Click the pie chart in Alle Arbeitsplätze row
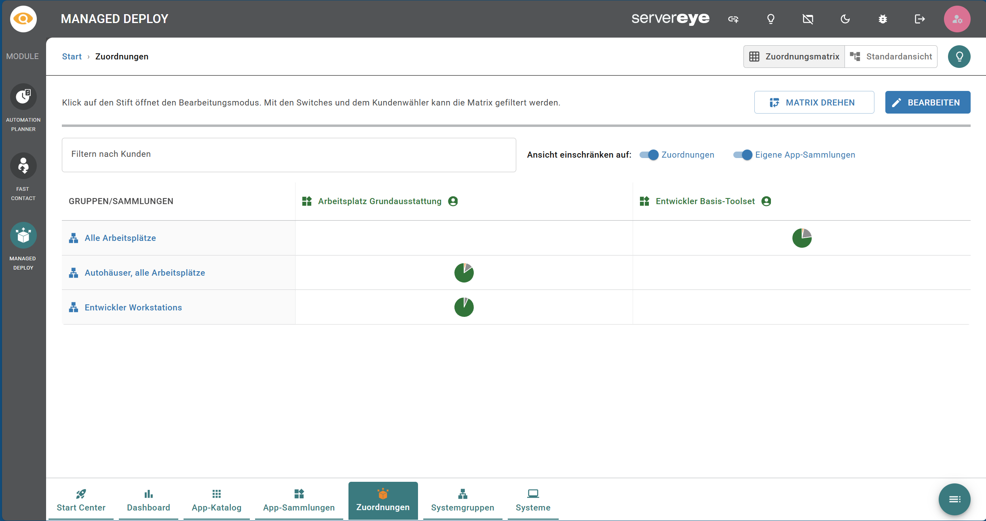986x521 pixels. (802, 238)
